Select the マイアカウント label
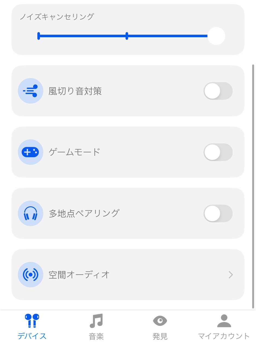Screen dimensions: 256x348 point(224,336)
